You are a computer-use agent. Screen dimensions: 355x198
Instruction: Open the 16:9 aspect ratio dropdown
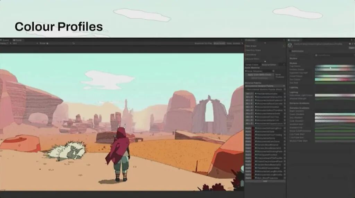point(25,43)
